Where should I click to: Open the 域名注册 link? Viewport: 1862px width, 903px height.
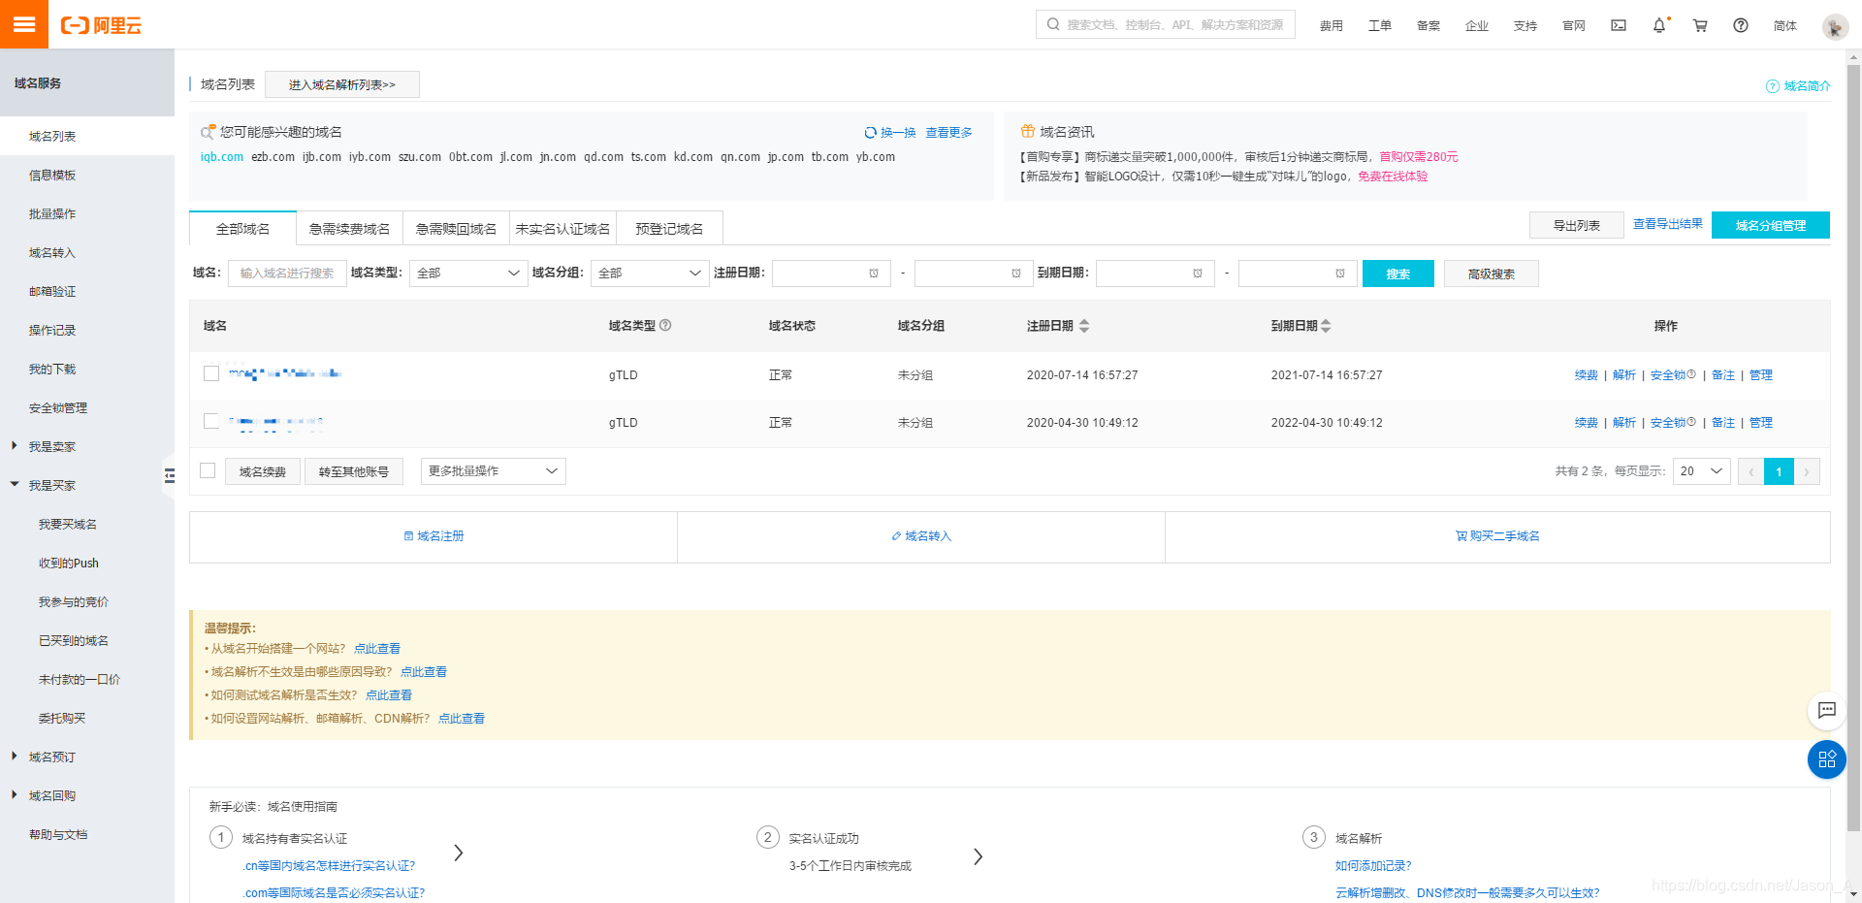433,536
